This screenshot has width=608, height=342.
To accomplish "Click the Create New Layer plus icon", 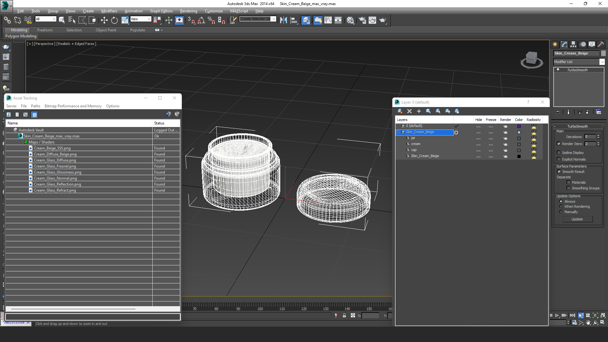I will [419, 111].
